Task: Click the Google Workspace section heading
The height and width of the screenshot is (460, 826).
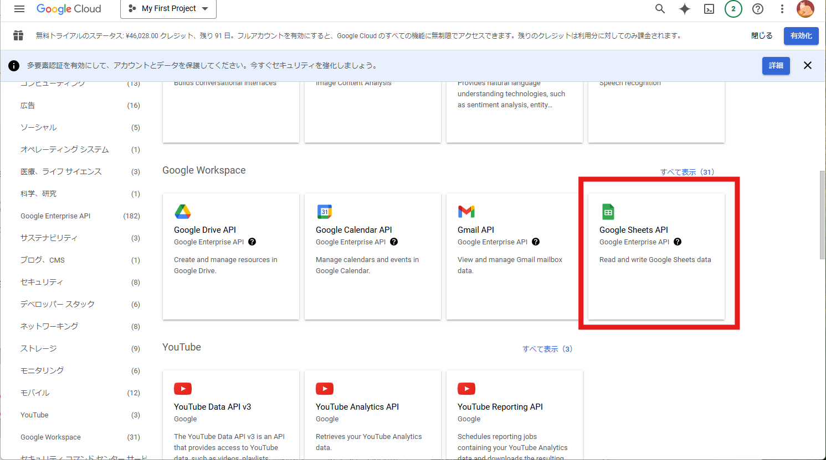Action: click(204, 170)
